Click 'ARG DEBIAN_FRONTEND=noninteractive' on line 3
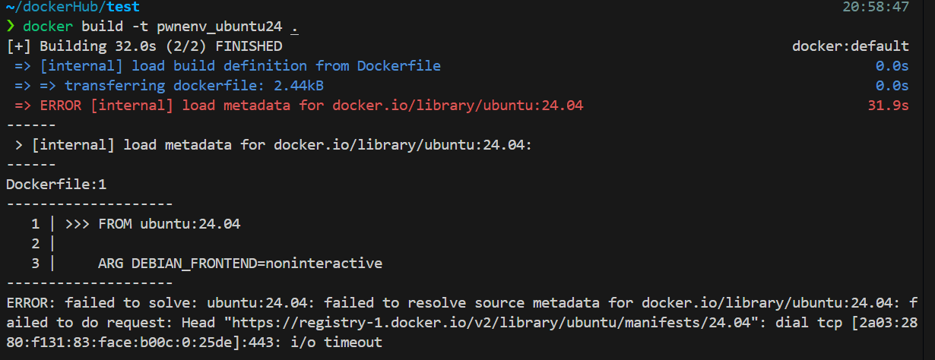Screen dimensions: 935x360 (x=240, y=264)
